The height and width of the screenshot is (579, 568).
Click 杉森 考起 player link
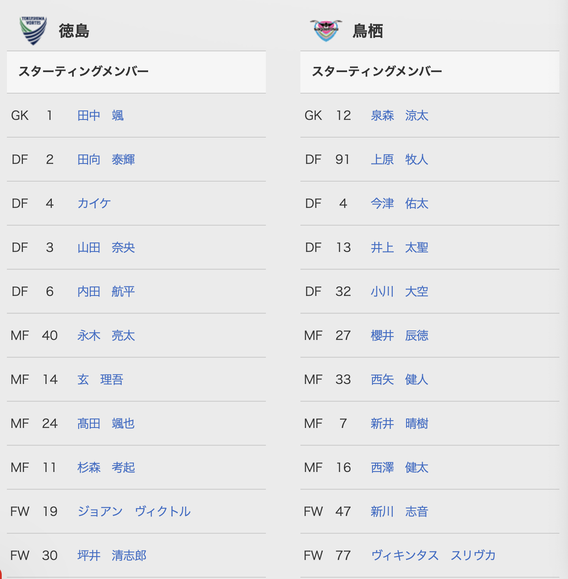[x=106, y=468]
